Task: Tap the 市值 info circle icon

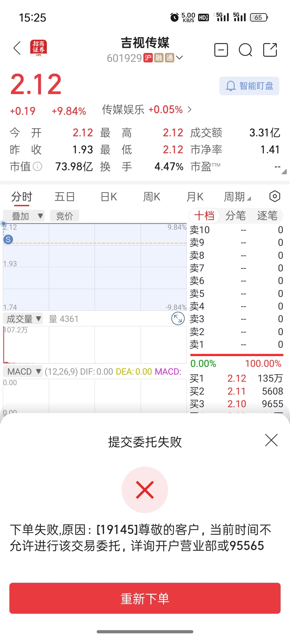Action: [x=37, y=166]
